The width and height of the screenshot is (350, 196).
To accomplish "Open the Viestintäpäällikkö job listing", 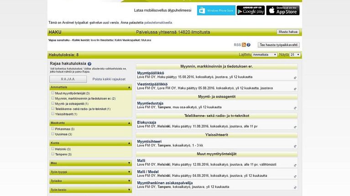I will (x=152, y=84).
